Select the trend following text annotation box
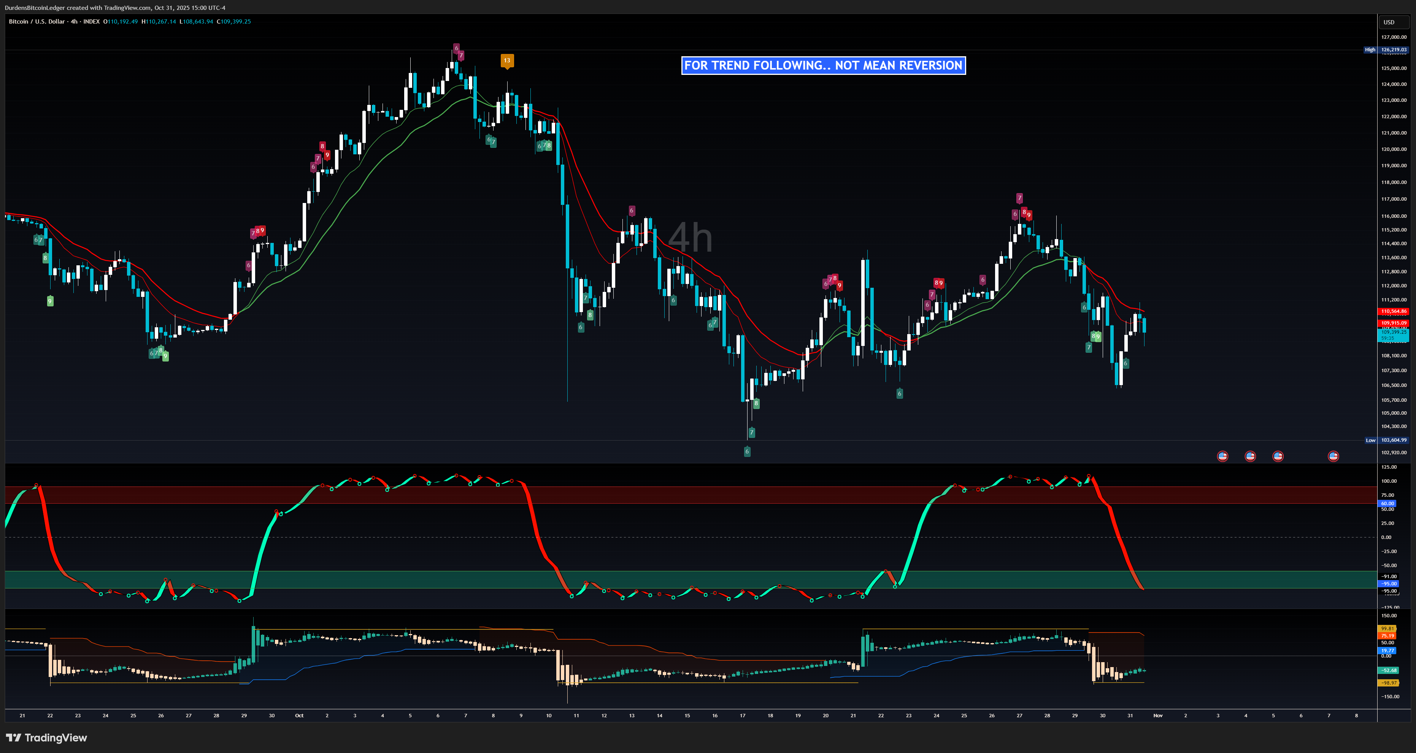 click(x=823, y=65)
